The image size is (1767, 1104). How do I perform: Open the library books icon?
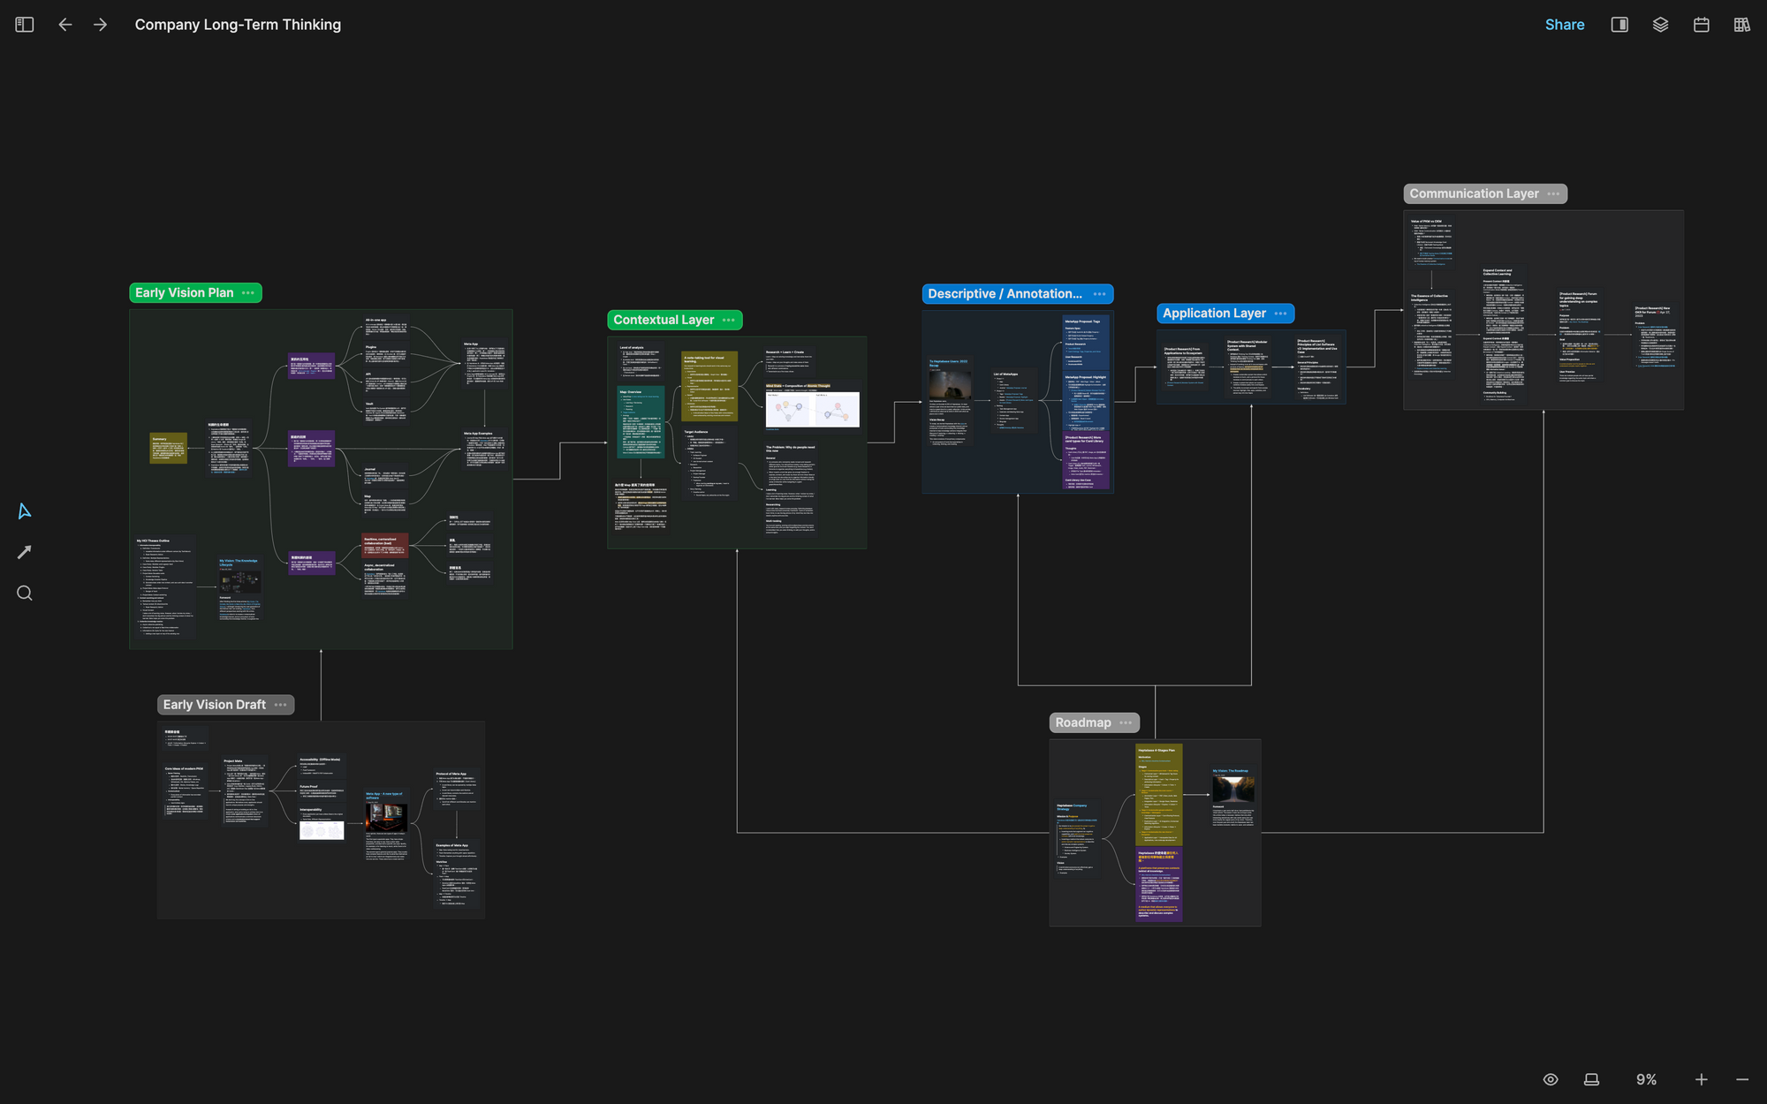pos(1741,25)
